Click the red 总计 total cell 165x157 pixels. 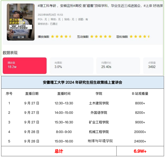coord(59,151)
